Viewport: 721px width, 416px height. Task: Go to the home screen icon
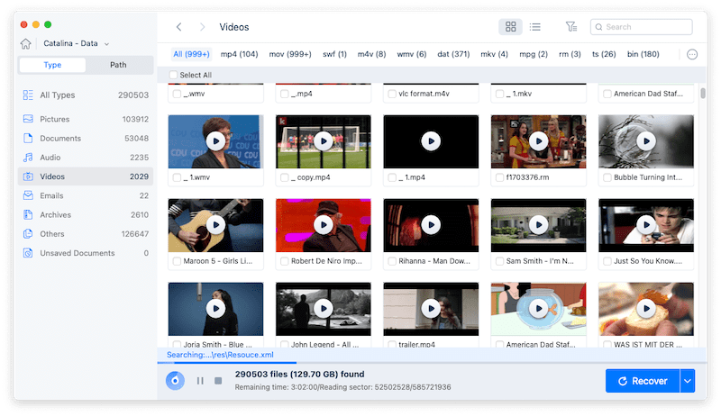[x=26, y=43]
